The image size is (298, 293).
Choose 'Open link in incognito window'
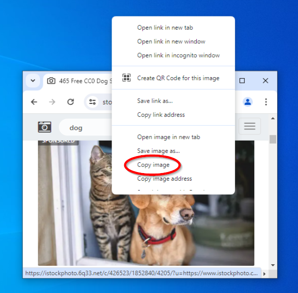(178, 55)
